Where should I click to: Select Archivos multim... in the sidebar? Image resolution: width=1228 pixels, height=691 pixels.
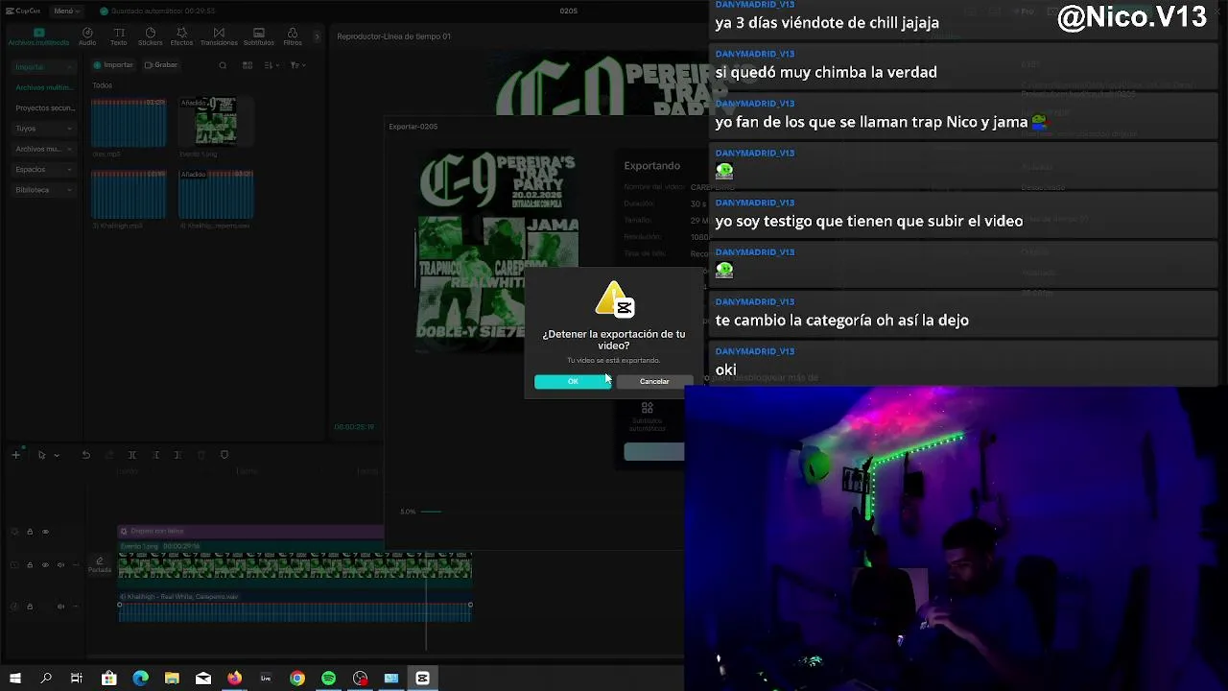[42, 87]
